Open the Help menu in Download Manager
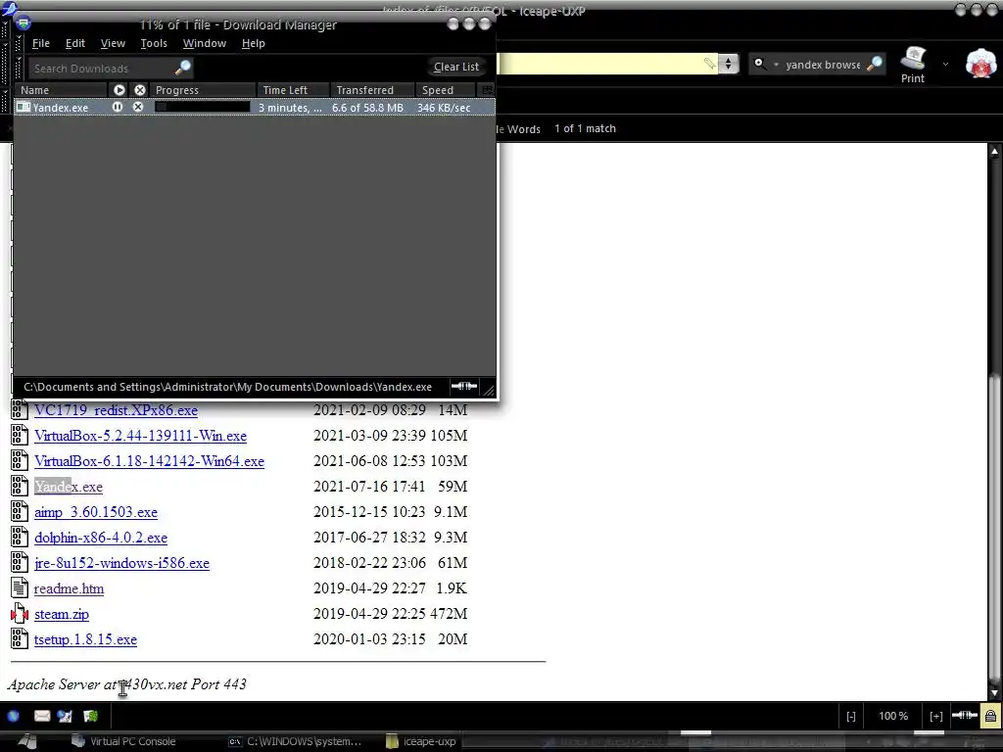Viewport: 1003px width, 752px height. tap(254, 43)
